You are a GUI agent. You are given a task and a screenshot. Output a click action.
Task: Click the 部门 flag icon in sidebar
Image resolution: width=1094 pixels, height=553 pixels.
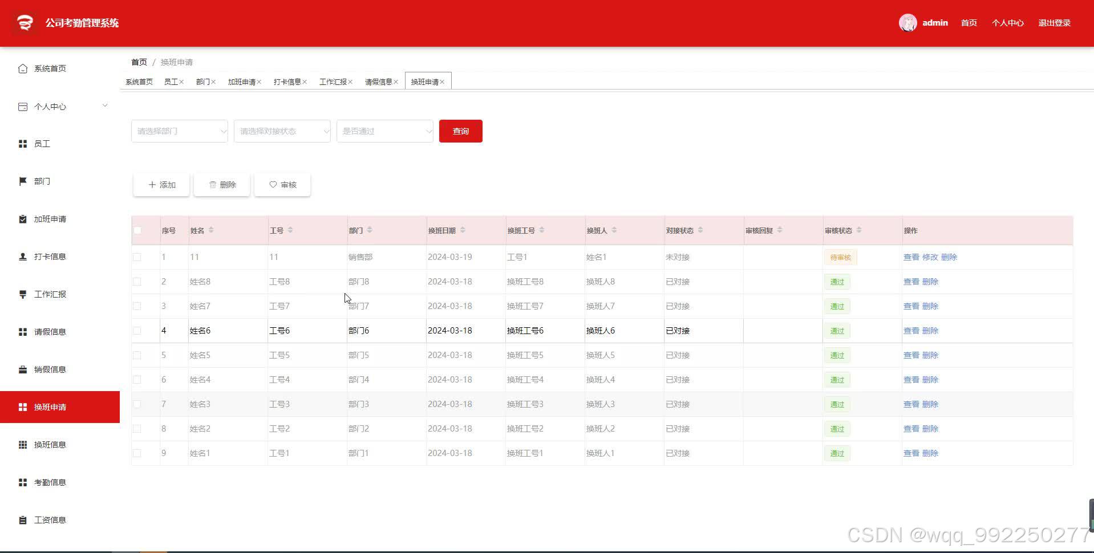(23, 181)
